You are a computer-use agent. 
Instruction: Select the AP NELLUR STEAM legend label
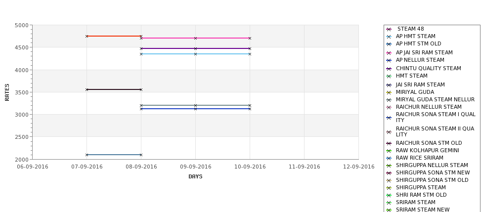point(420,60)
